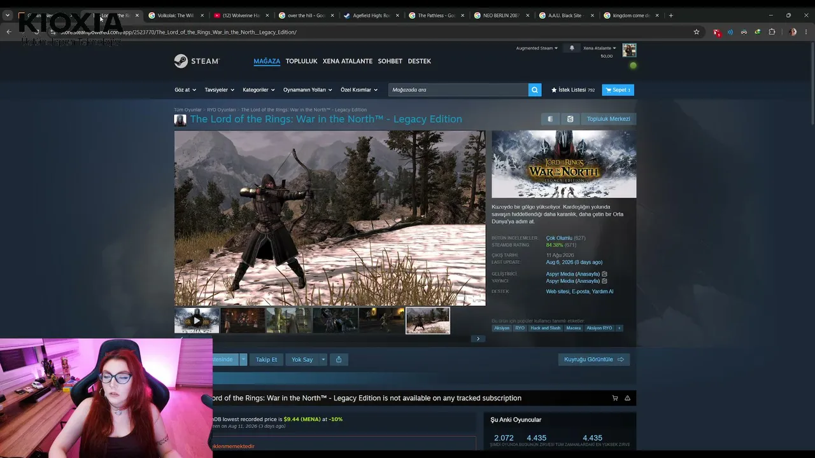
Task: Select the highlighted archer screenshot thumbnail
Action: click(428, 321)
